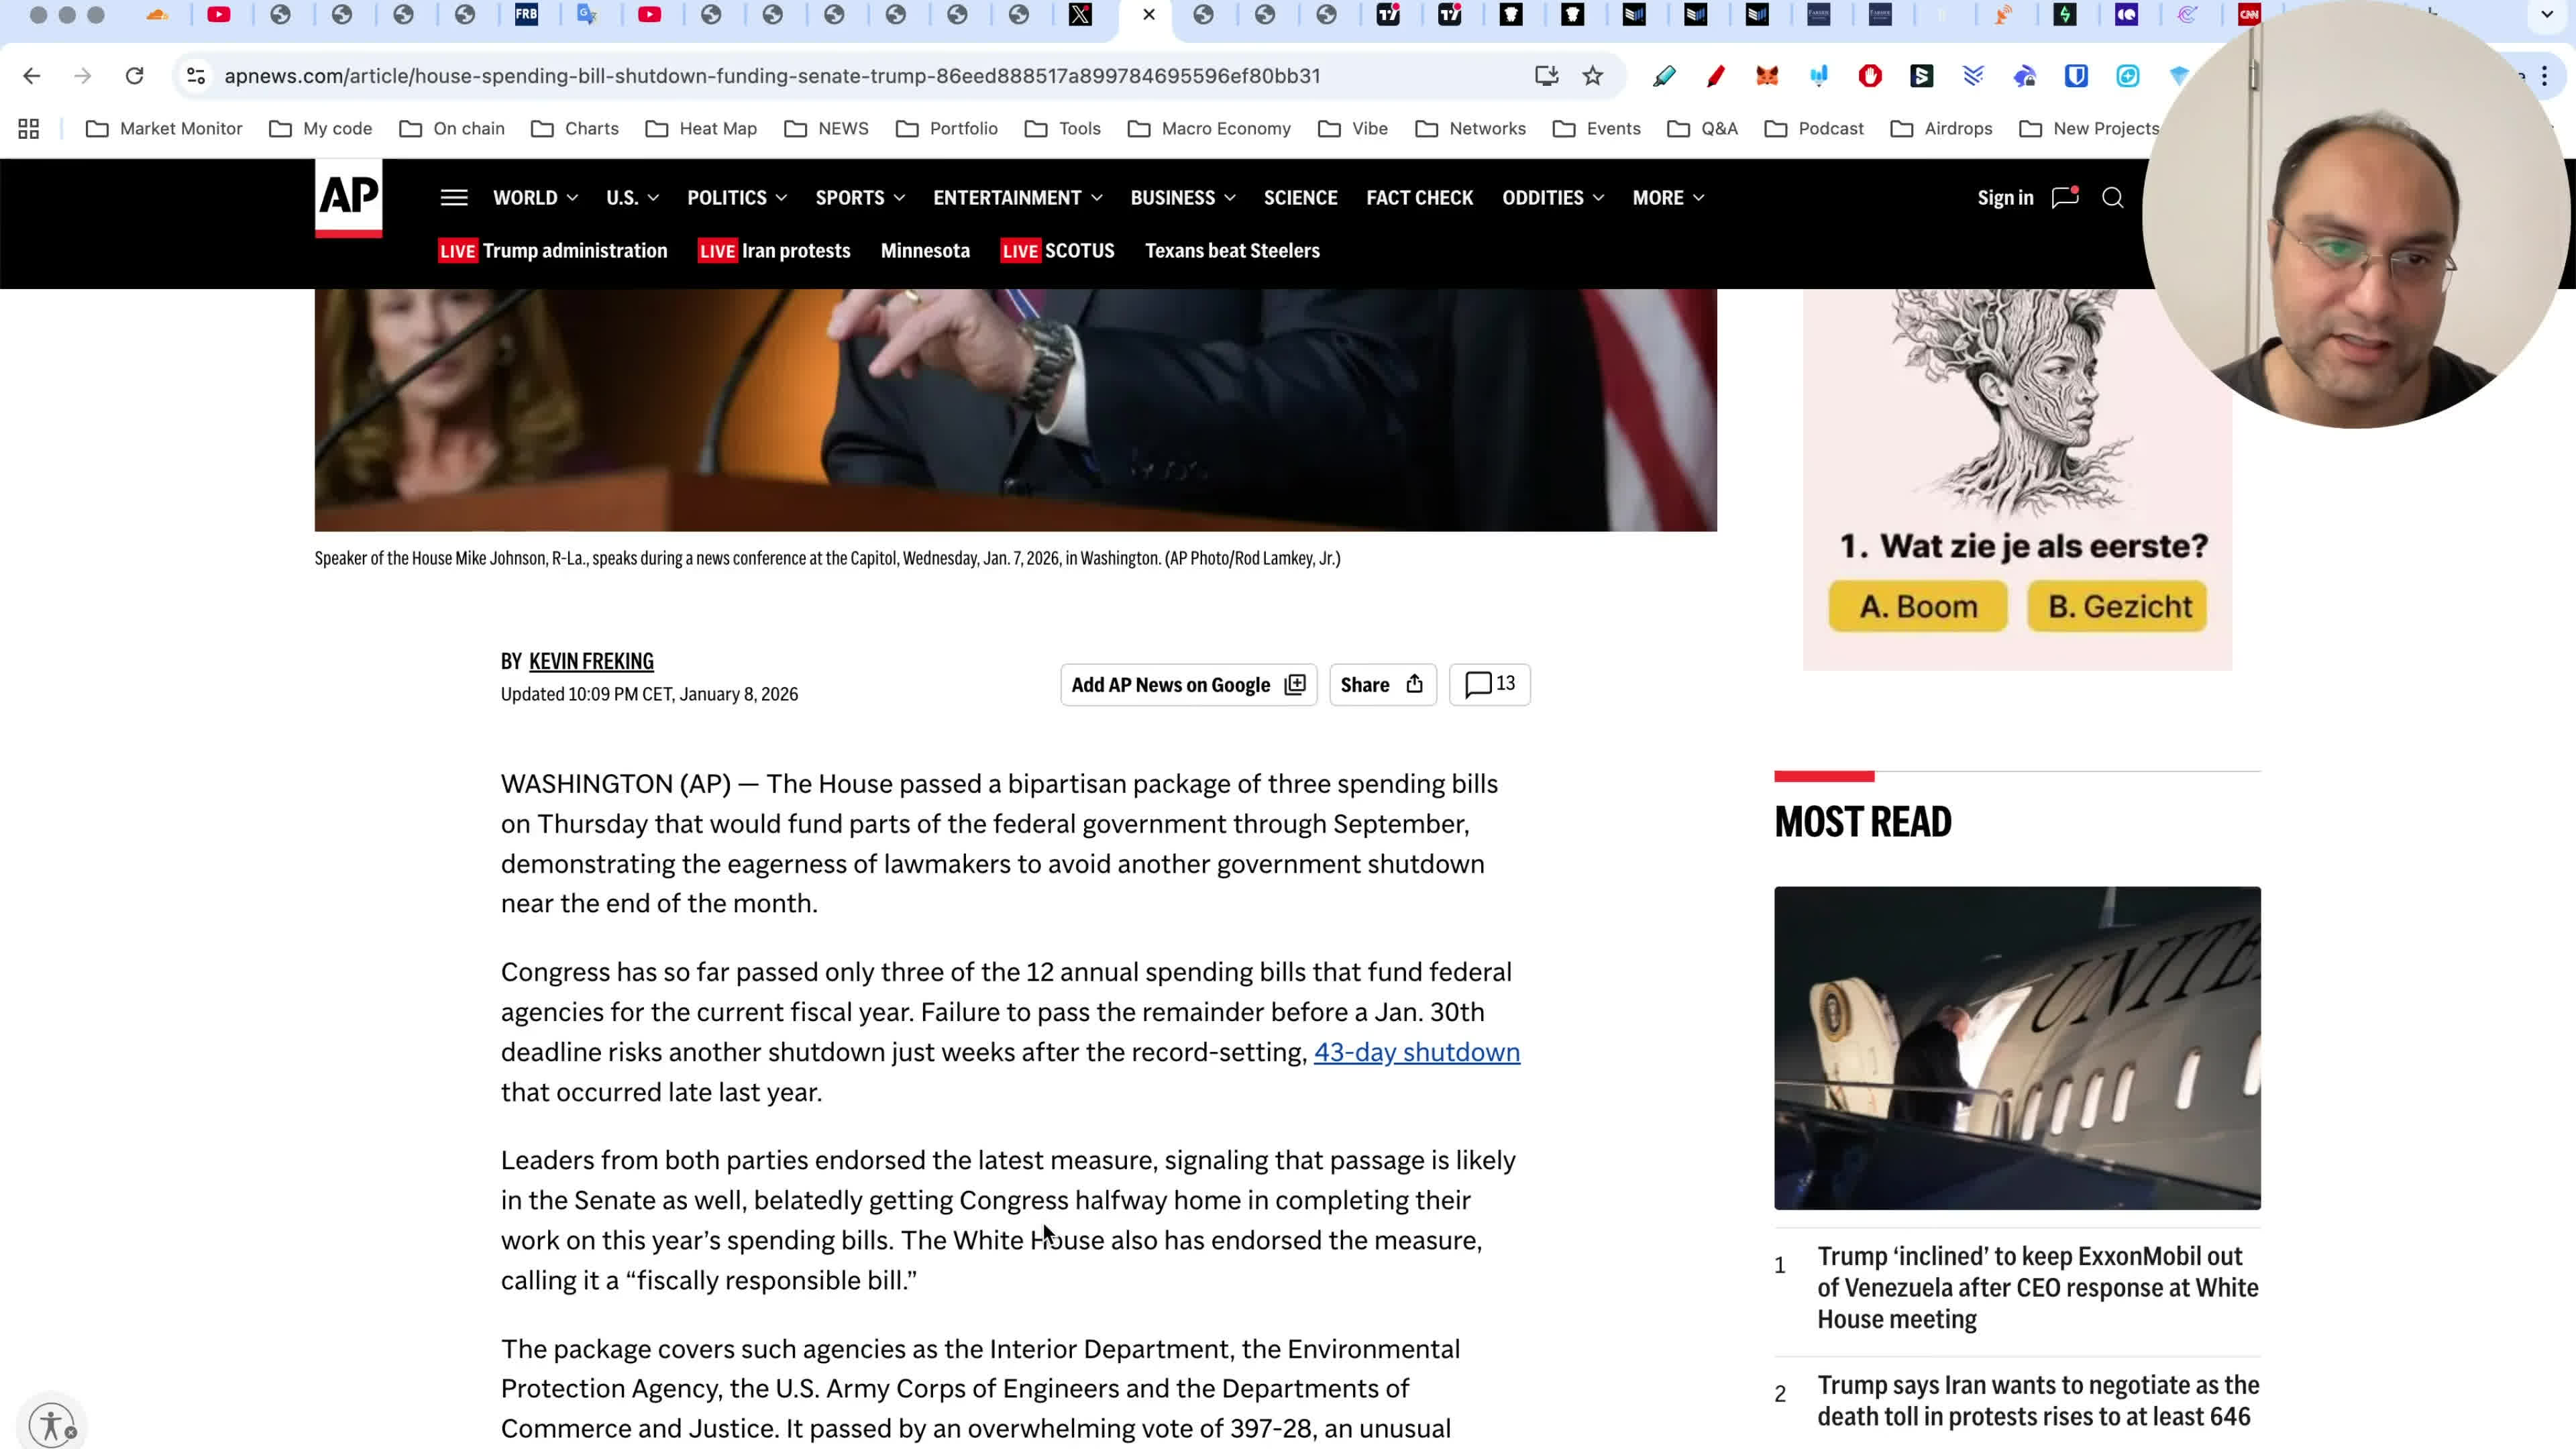
Task: Open the red marker extension
Action: click(1716, 76)
